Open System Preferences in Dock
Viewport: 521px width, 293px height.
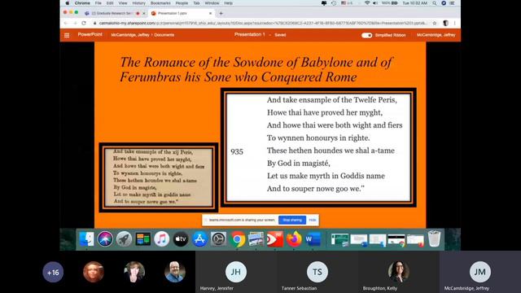[x=219, y=239]
